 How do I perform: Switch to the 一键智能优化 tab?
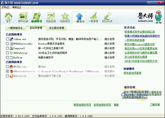(16, 28)
